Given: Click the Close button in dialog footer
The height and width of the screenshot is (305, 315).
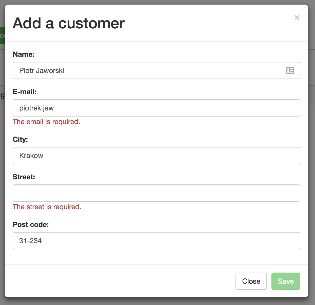Looking at the screenshot, I should 251,281.
